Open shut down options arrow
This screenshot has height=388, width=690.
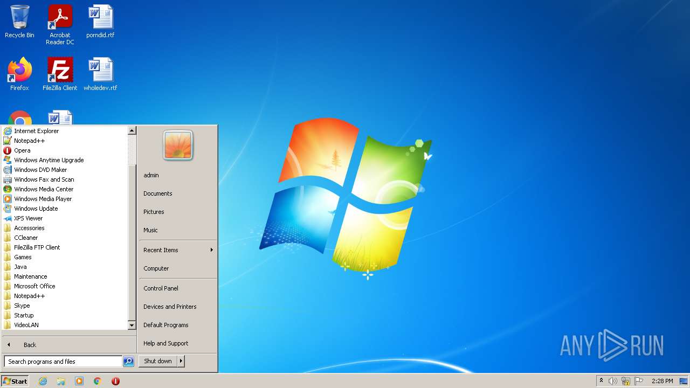[181, 361]
